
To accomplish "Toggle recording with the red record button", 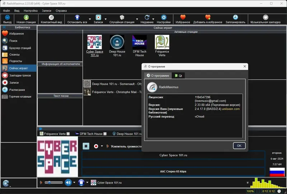I will point(96,146).
